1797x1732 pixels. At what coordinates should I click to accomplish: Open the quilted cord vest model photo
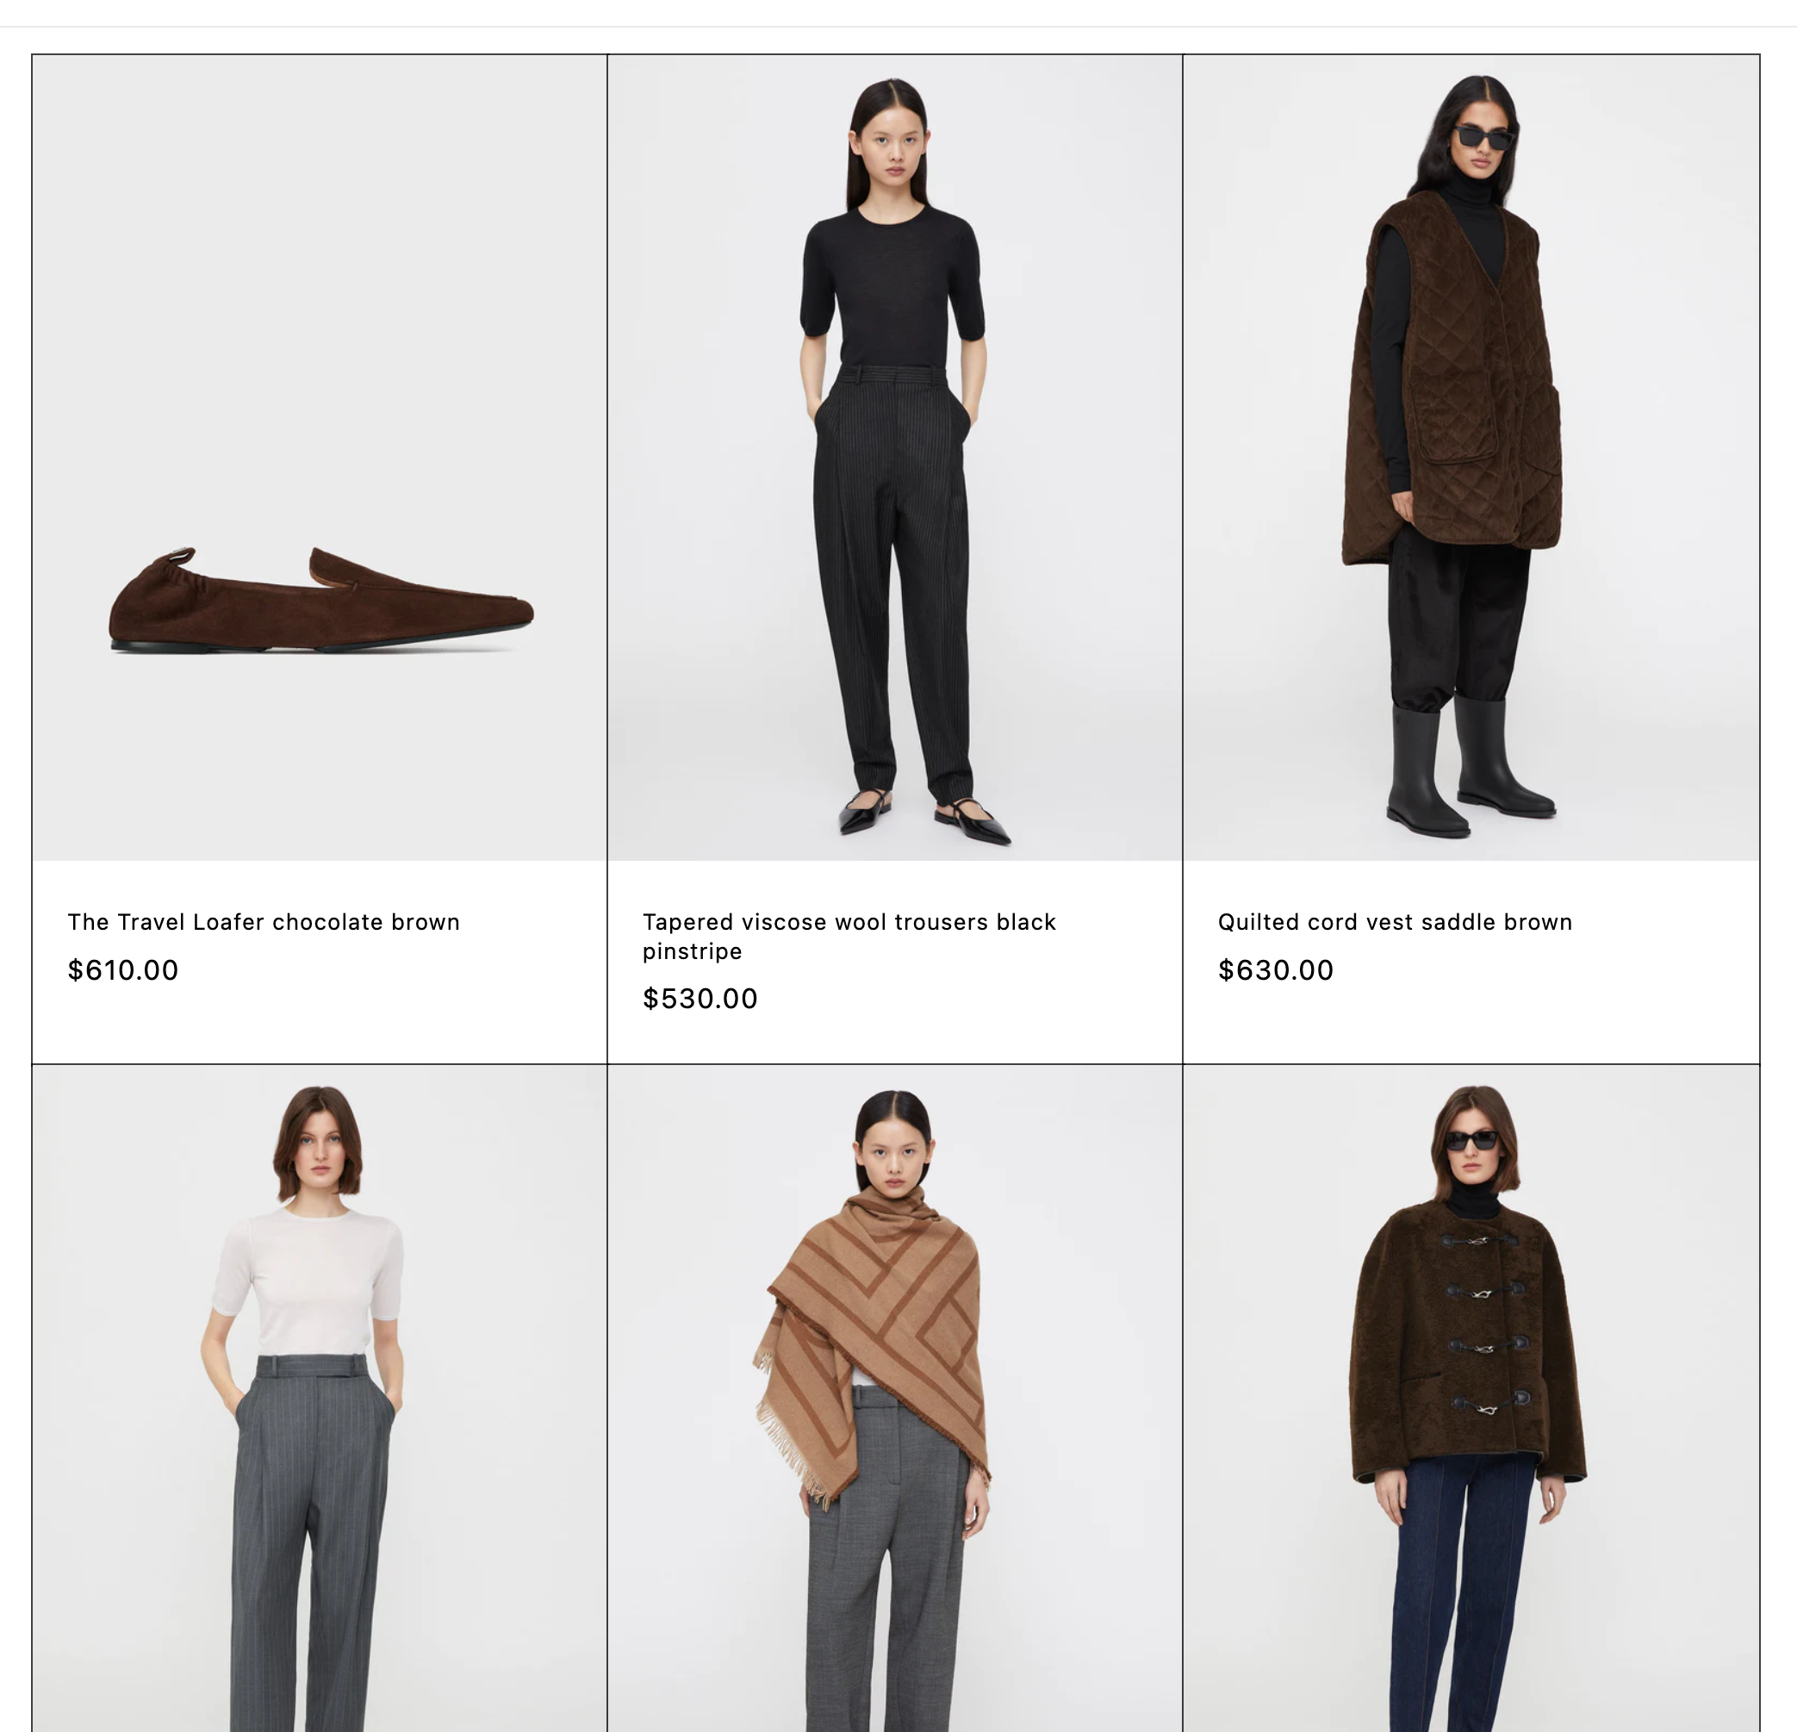1471,458
